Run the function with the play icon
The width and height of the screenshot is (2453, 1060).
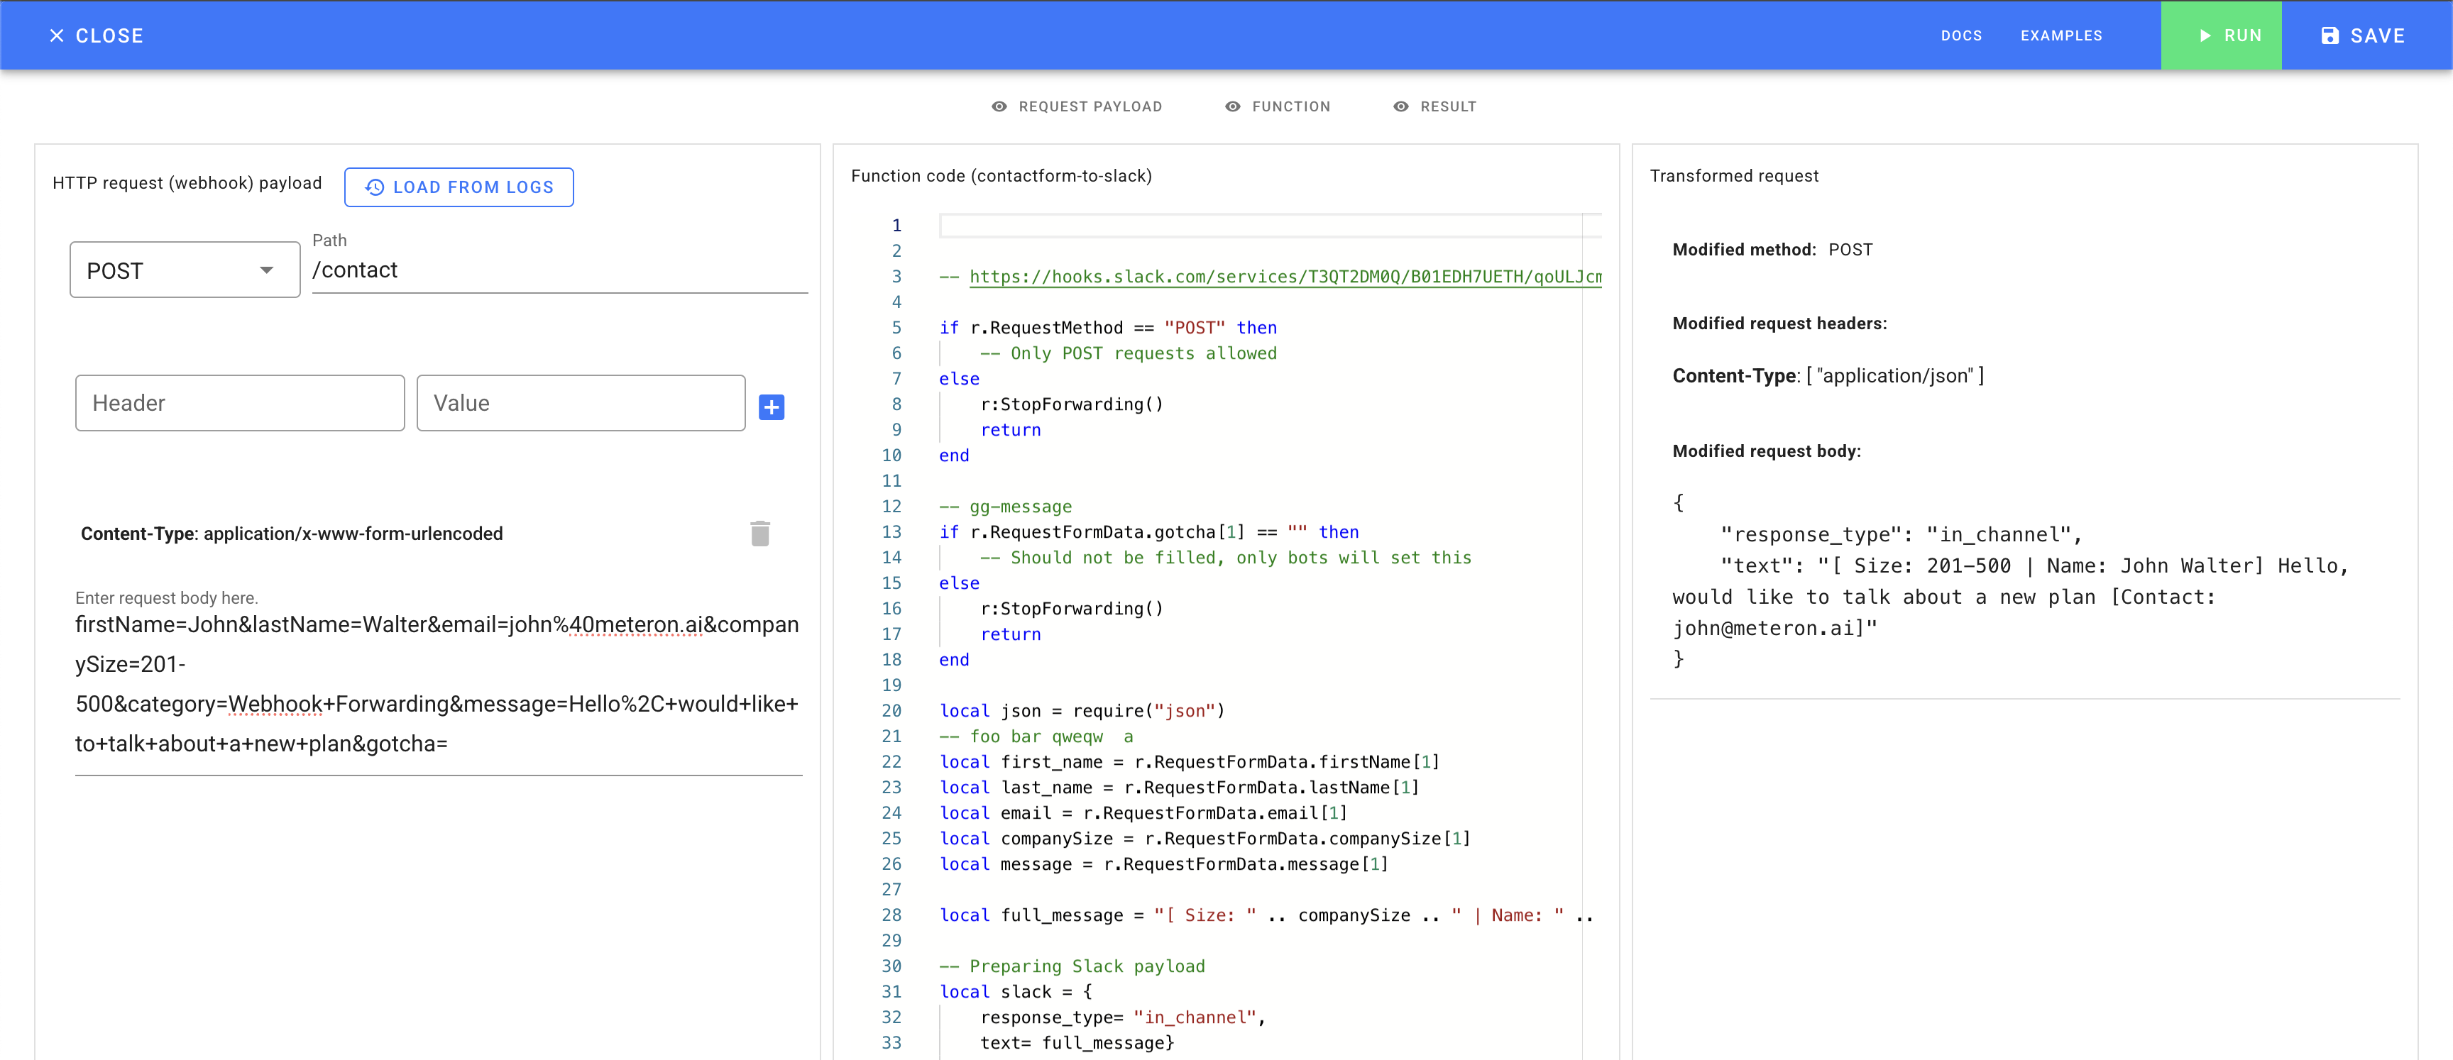[2205, 35]
